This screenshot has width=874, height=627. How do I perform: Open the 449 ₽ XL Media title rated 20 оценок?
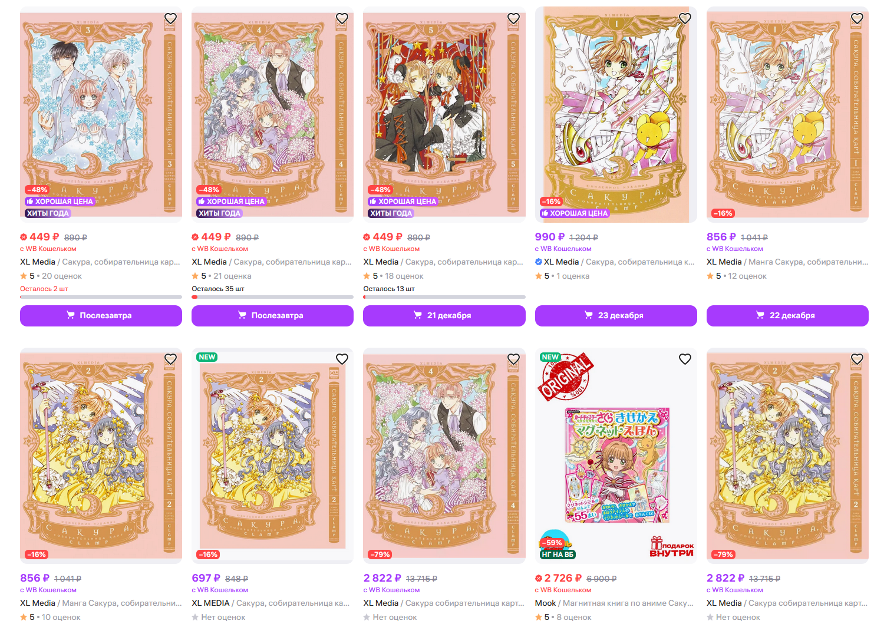[100, 262]
